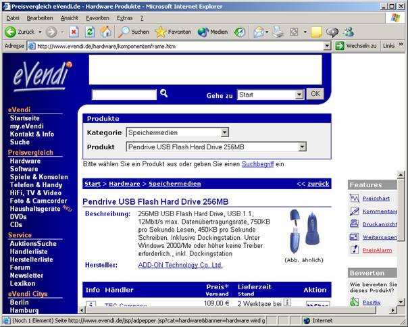The height and width of the screenshot is (327, 408).
Task: Open the Medien toolbar button
Action: (213, 32)
